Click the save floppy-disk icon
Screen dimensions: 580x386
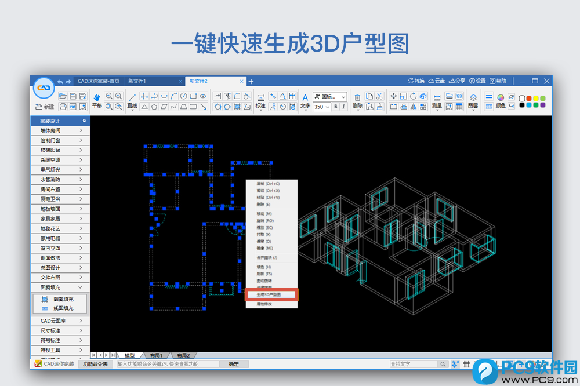tap(73, 96)
